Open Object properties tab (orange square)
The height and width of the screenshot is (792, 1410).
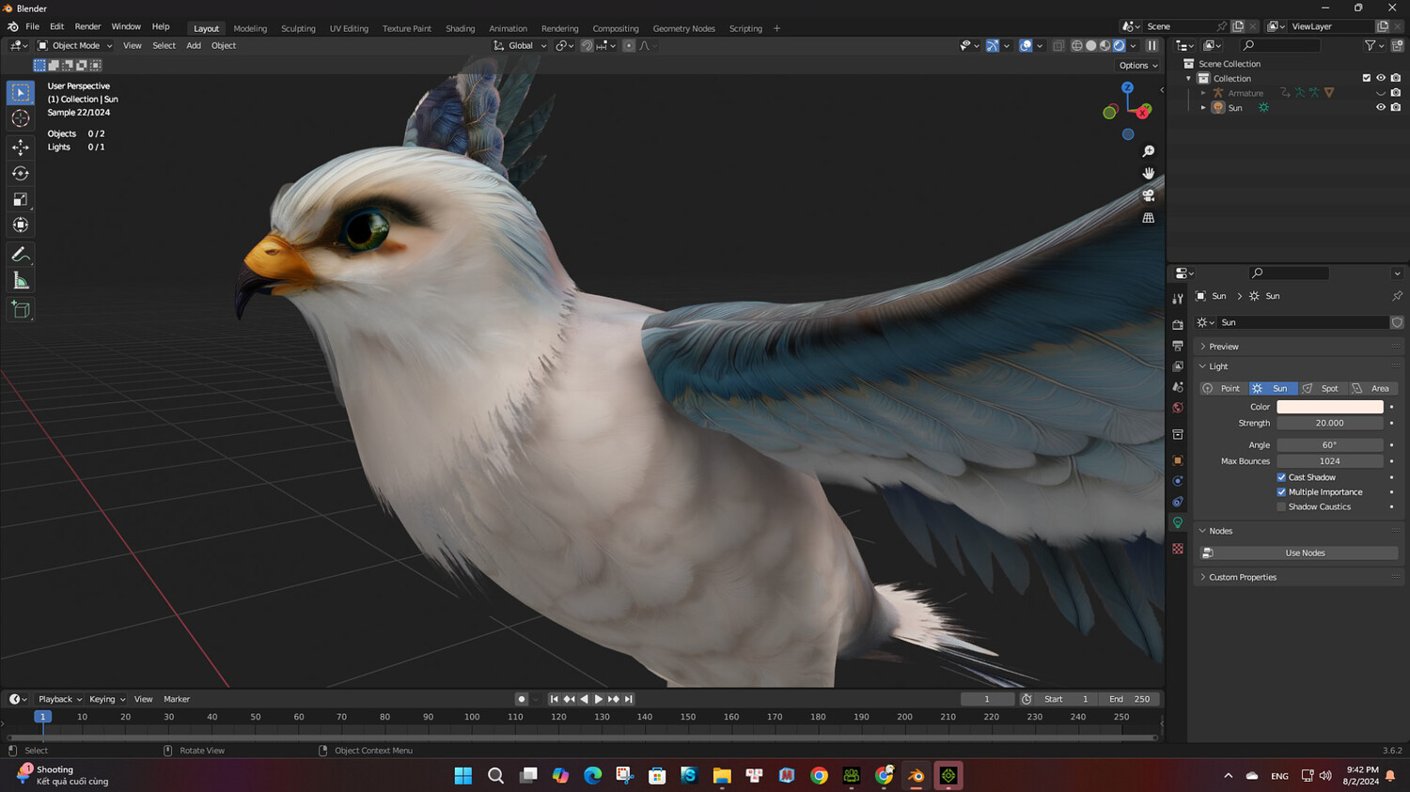(x=1178, y=460)
